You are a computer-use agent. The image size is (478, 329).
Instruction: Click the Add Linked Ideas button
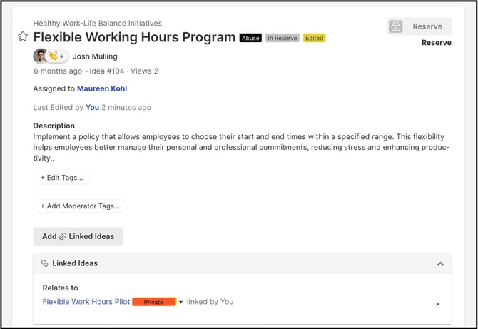(x=78, y=236)
